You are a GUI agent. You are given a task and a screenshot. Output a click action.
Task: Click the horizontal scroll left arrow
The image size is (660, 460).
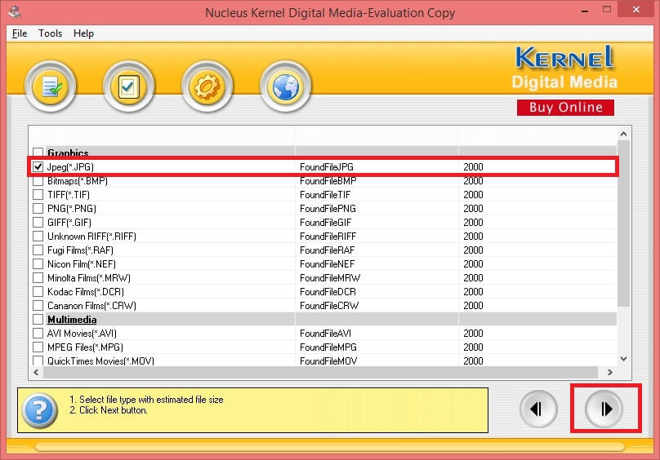pyautogui.click(x=36, y=372)
